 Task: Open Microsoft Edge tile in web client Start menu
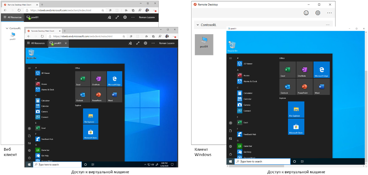[x=115, y=79]
